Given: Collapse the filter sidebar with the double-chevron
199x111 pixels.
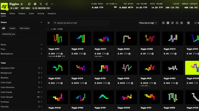Looking at the screenshot, I should pos(49,23).
